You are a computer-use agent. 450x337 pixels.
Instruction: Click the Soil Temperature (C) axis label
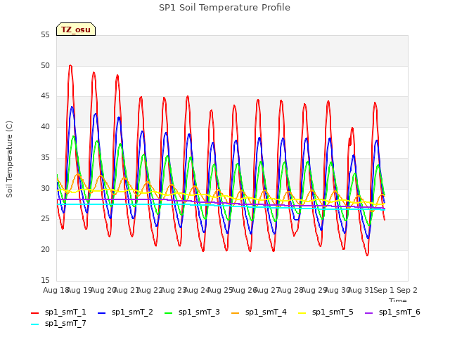tap(9, 159)
